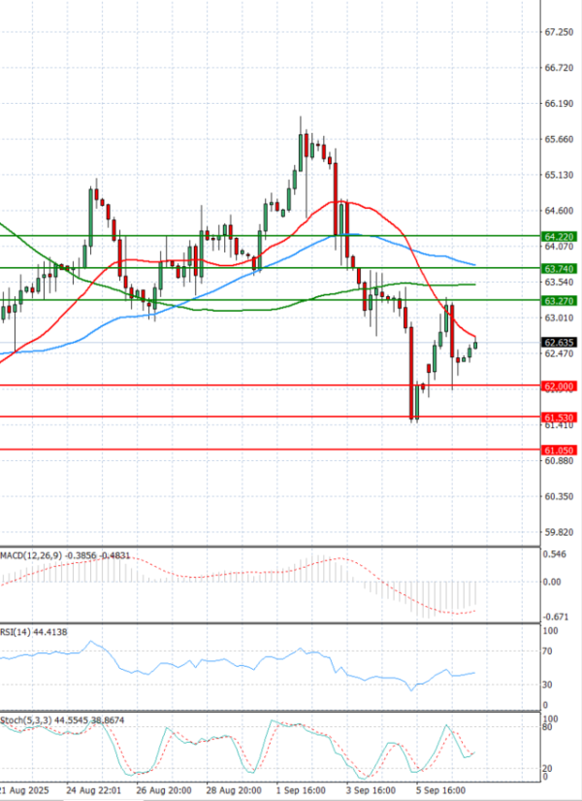This screenshot has height=801, width=582.
Task: Click the RSI scale value 70
Action: point(548,651)
